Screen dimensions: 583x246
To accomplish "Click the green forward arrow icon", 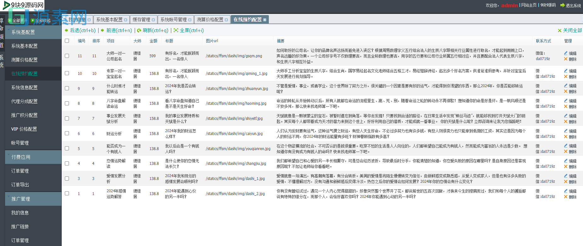I will [x=103, y=31].
